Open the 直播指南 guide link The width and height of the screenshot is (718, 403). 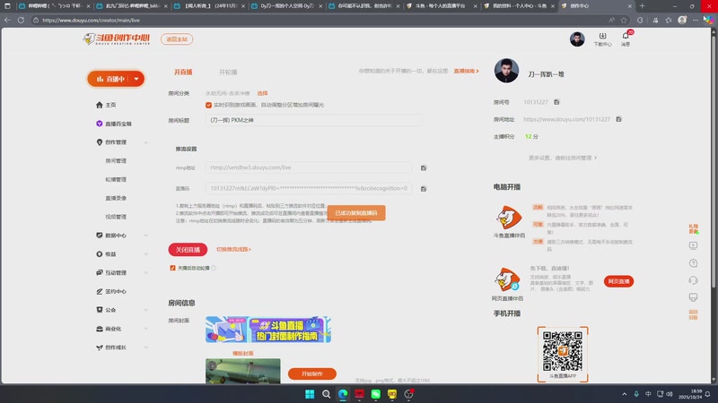pyautogui.click(x=466, y=72)
